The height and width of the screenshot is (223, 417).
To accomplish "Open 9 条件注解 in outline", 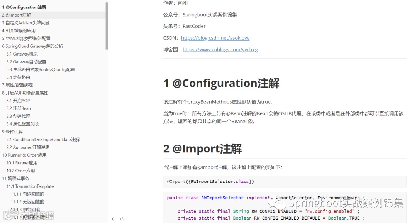I will click(x=12, y=132).
